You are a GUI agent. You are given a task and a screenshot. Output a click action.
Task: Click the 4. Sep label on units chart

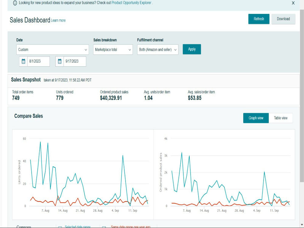[115, 211]
